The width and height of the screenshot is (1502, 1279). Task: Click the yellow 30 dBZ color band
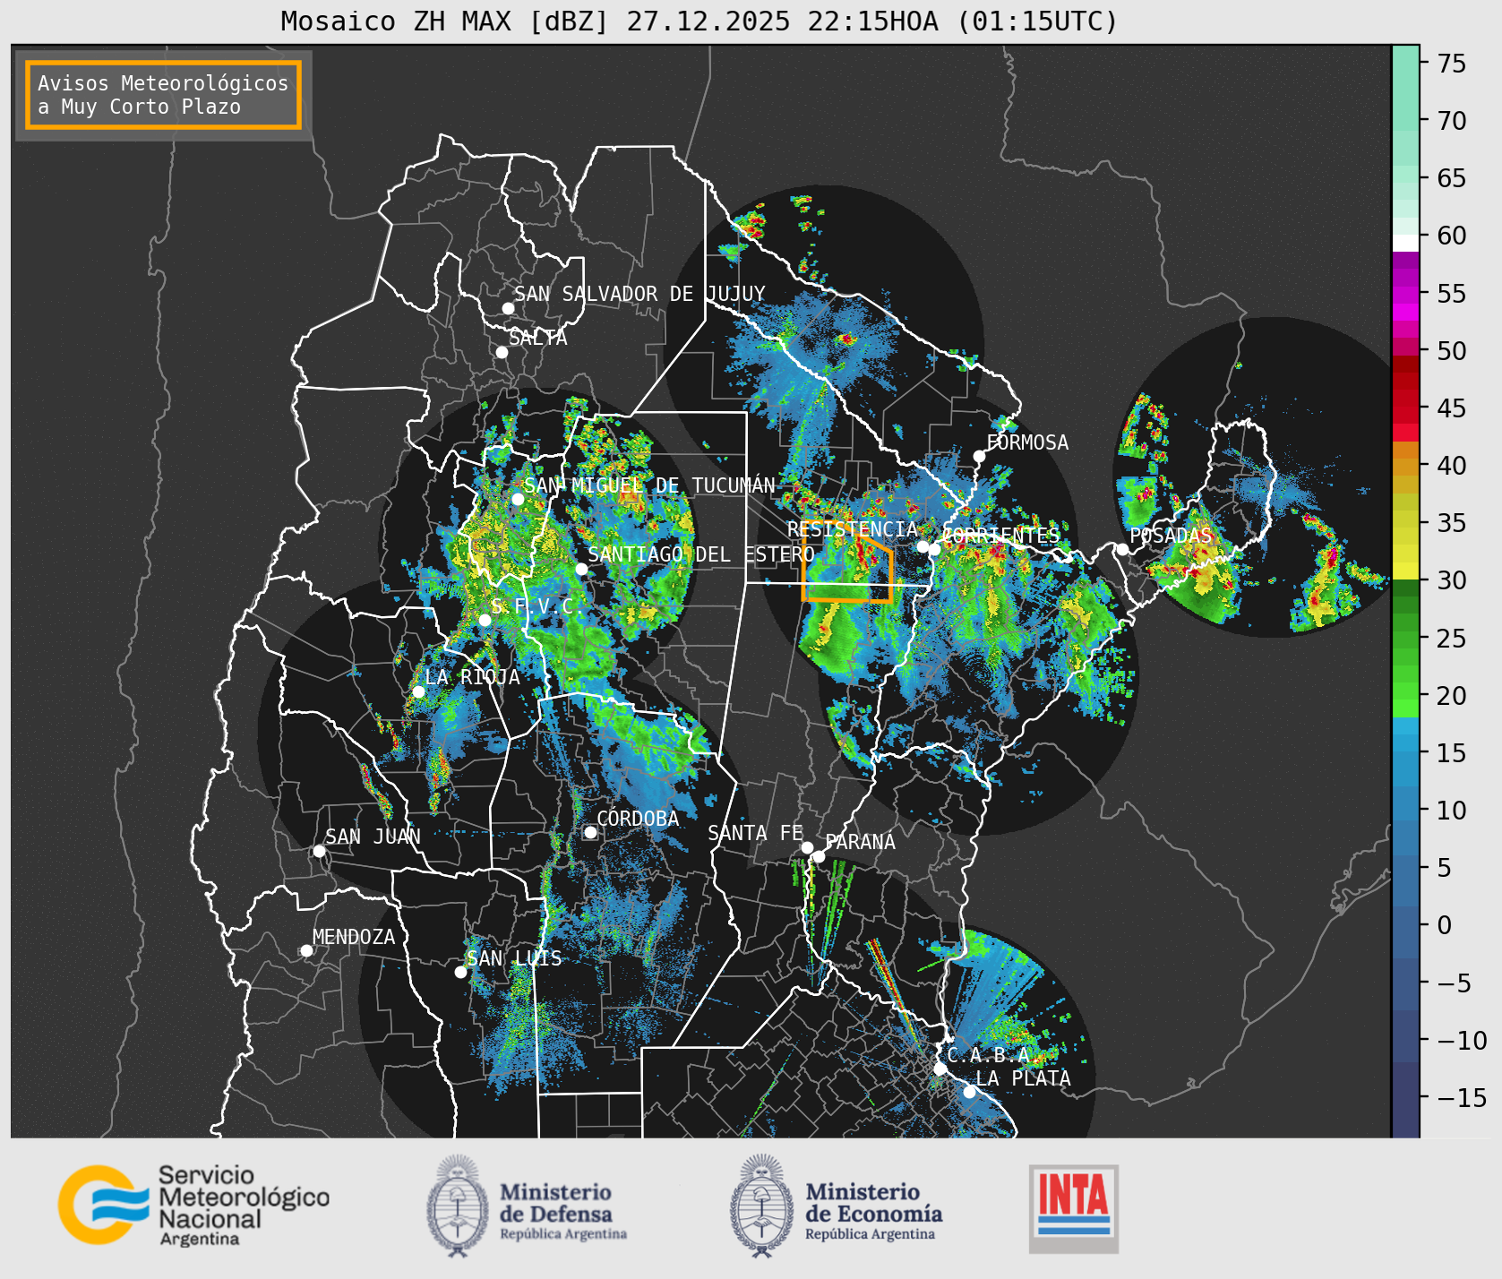tap(1405, 571)
